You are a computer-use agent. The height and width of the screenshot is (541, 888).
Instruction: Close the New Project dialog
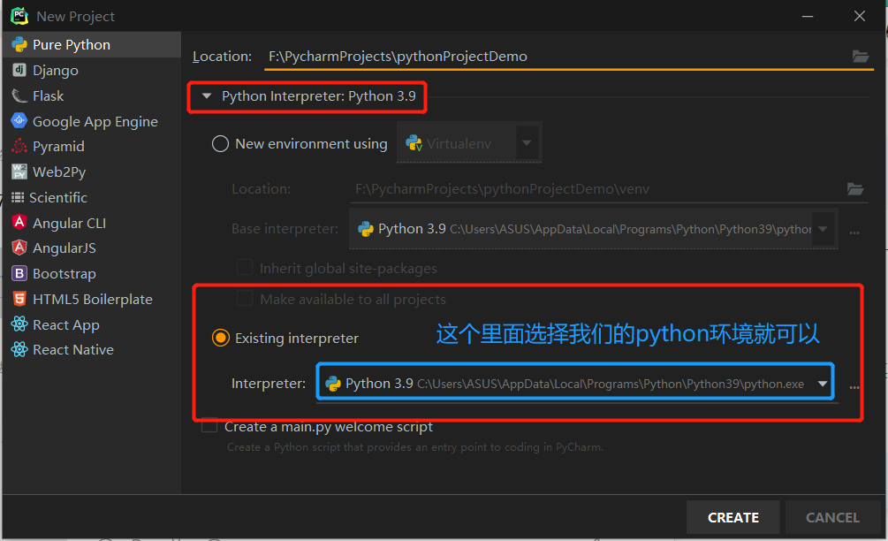[860, 16]
